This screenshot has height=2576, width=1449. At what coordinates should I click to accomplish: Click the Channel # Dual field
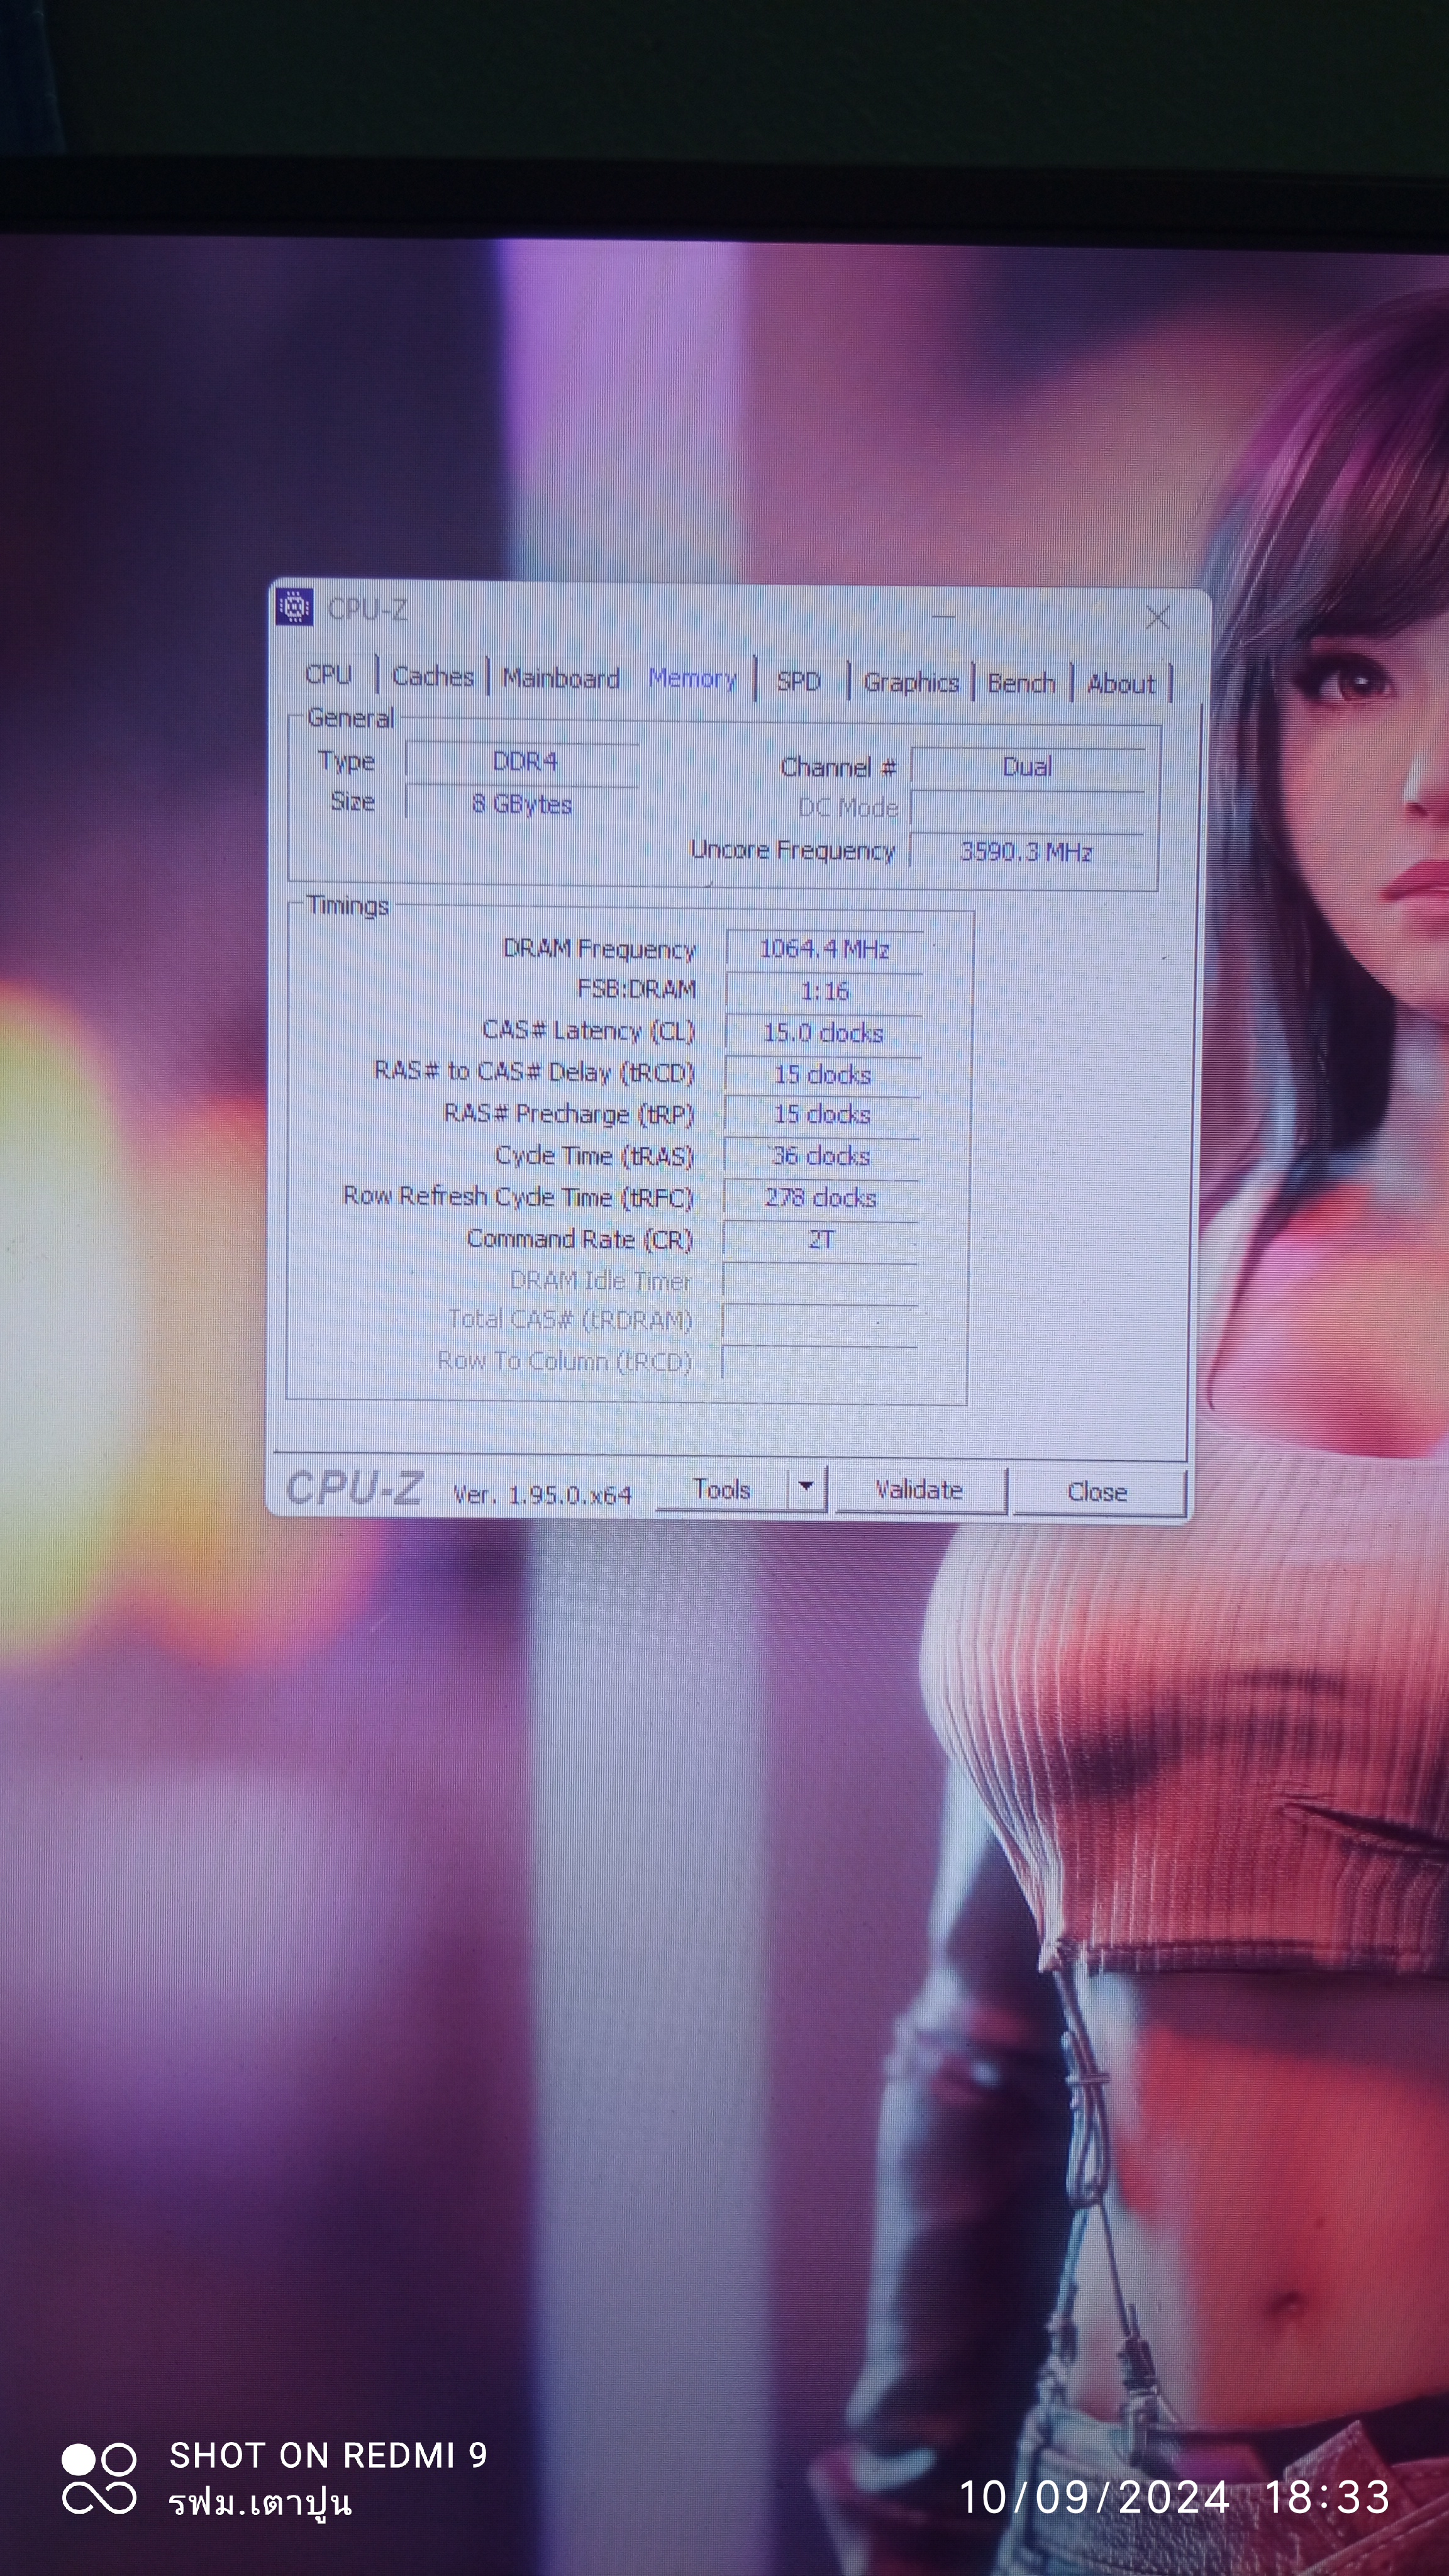[x=1026, y=767]
